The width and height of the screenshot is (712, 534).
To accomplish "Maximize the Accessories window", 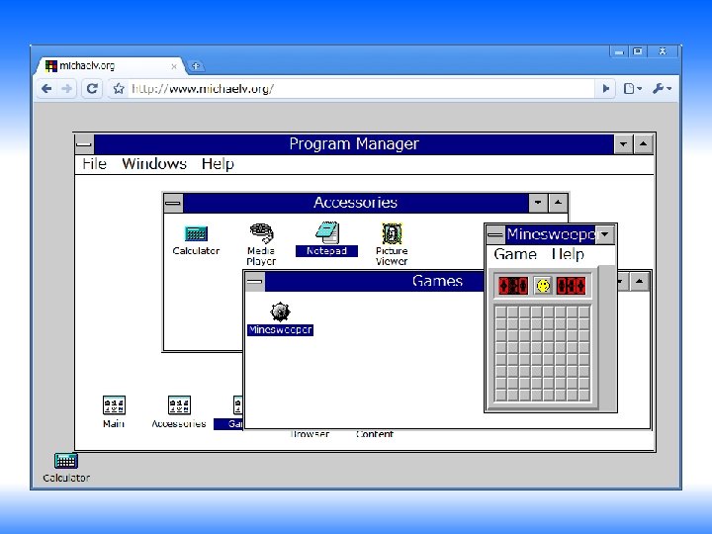I will [558, 203].
